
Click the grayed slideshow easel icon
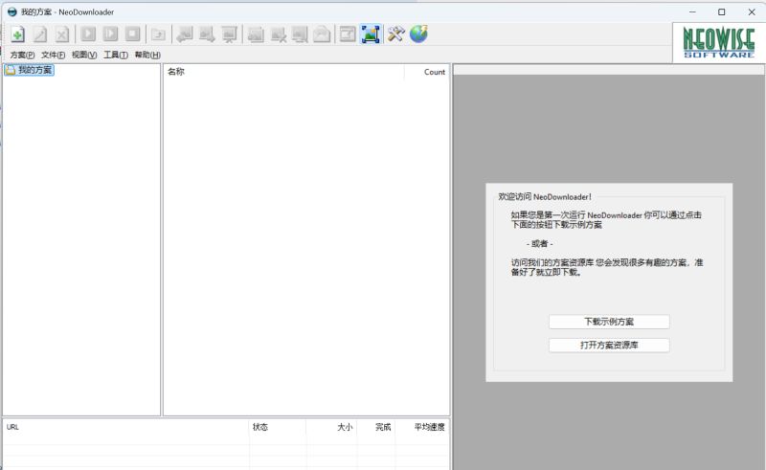click(x=229, y=34)
